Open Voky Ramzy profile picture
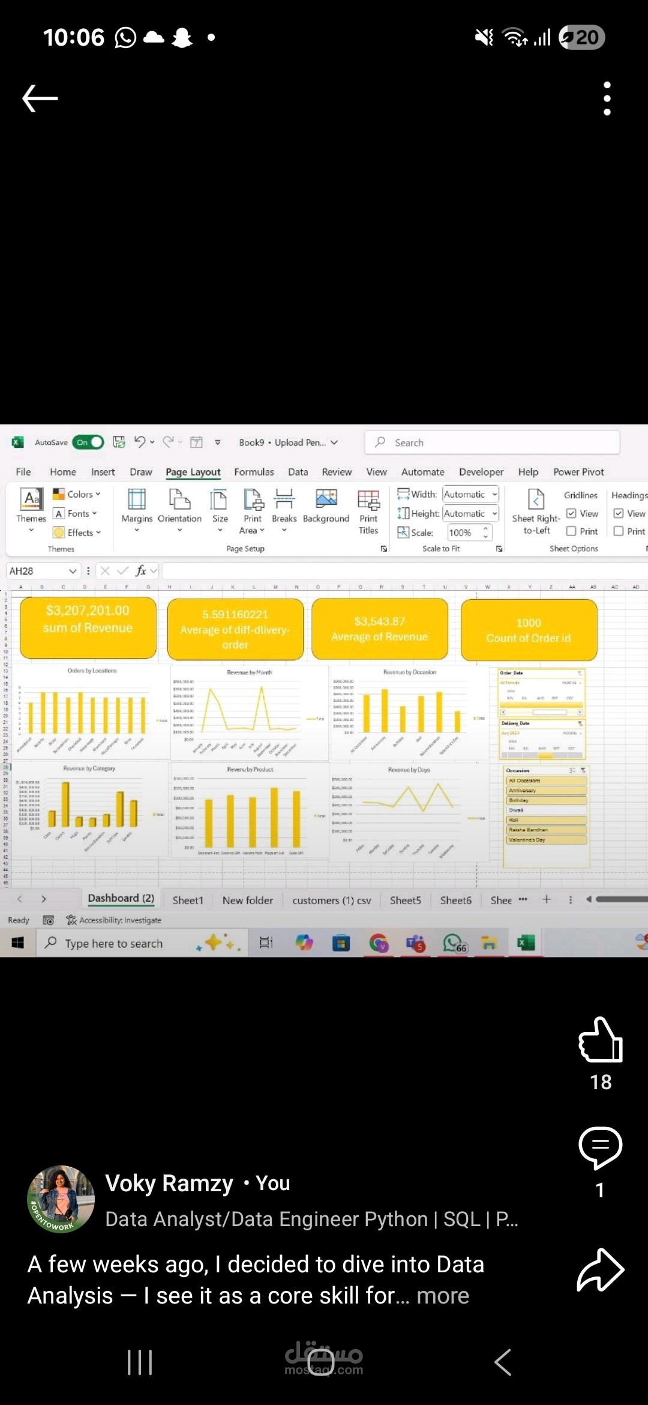 pos(61,1199)
